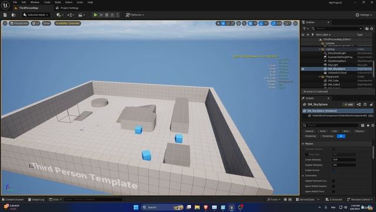Open the Platforms dropdown
The height and width of the screenshot is (212, 376).
135,15
